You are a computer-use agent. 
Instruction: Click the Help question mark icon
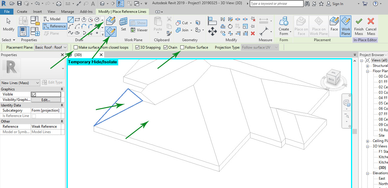376,4
